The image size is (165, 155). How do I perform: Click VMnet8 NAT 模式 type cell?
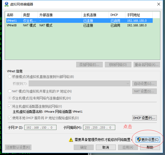(x=30, y=25)
